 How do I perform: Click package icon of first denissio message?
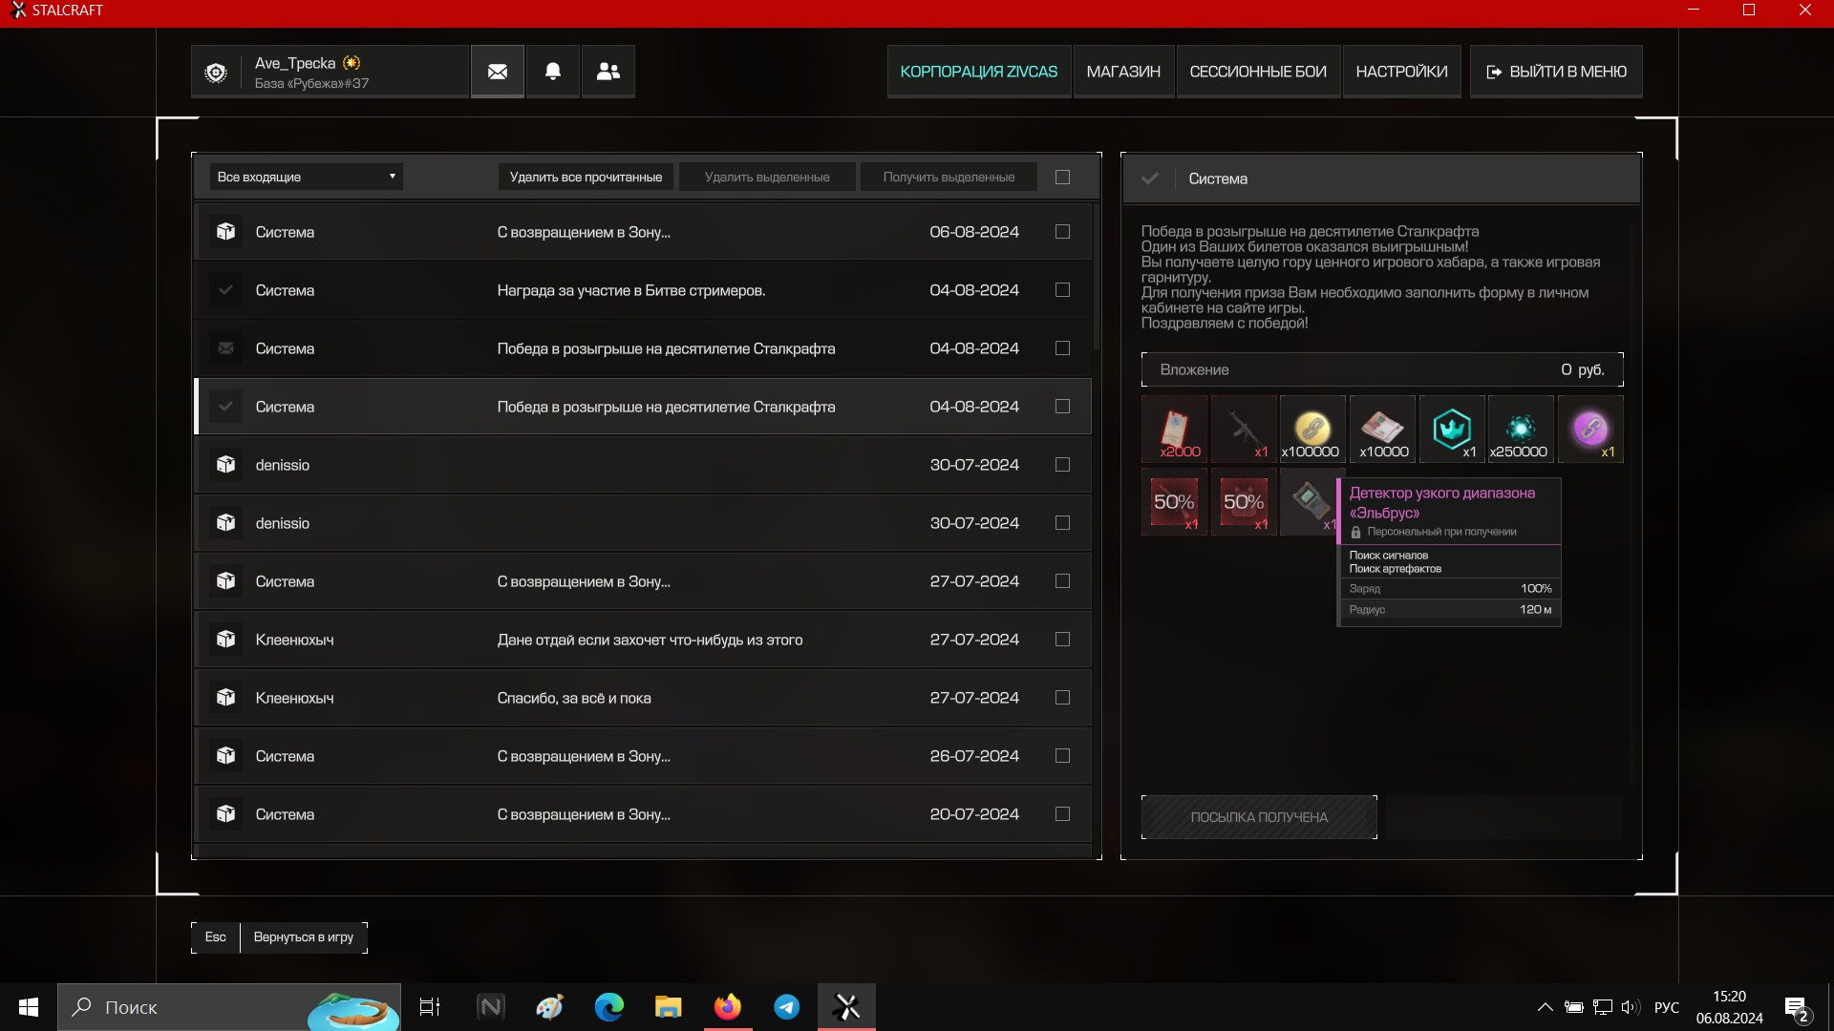click(x=225, y=465)
